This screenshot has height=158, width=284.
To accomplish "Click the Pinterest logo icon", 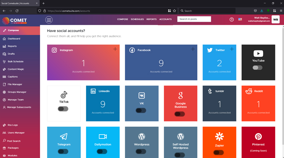I will (x=258, y=137).
